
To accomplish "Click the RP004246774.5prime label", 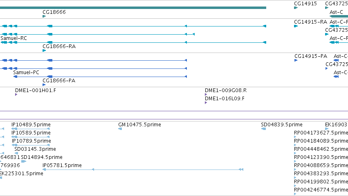I will 321,190.
